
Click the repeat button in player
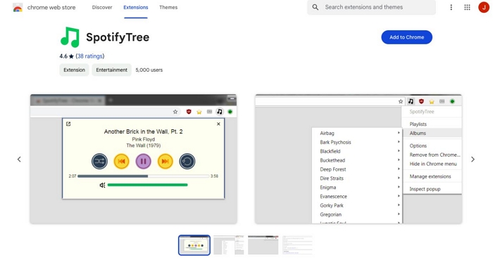click(x=187, y=162)
